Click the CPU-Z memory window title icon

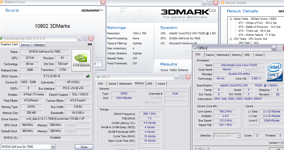[98, 77]
